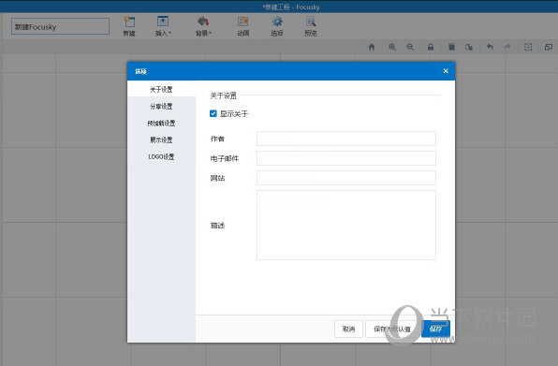The image size is (558, 366).
Task: Click the 预览 (Preview) magnifier icon
Action: 311,22
